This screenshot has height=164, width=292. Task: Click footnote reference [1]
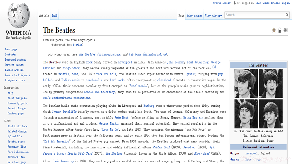click(x=214, y=67)
